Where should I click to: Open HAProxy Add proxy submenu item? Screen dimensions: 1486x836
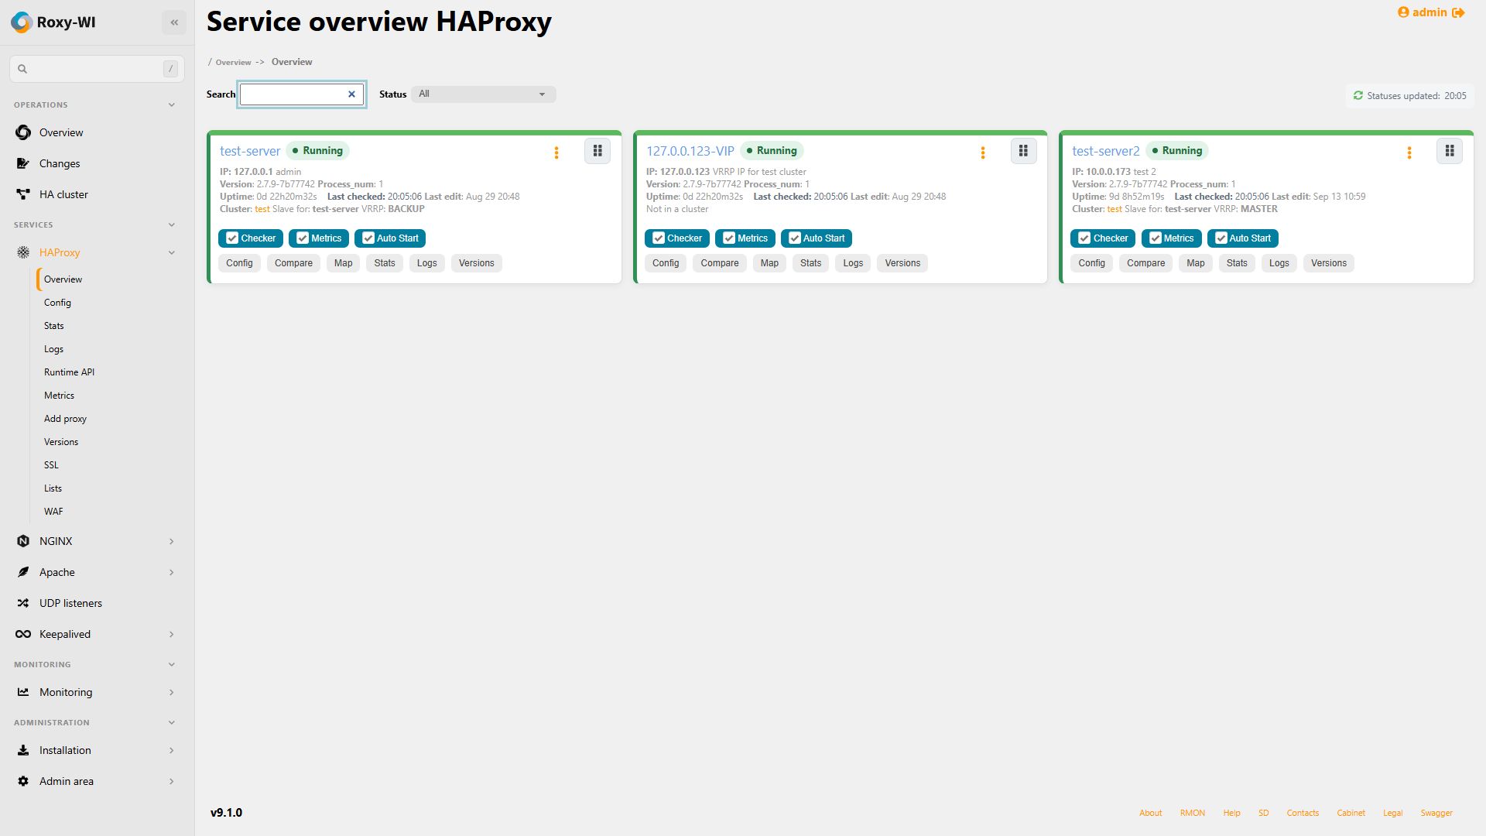coord(65,419)
